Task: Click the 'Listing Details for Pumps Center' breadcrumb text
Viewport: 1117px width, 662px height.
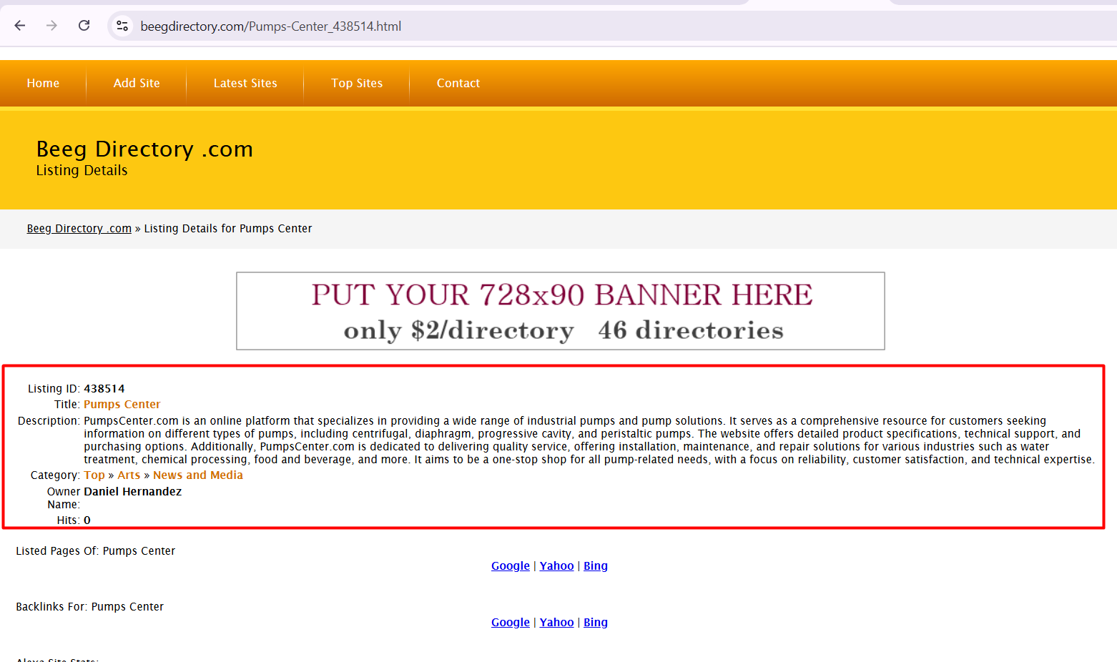Action: pos(228,229)
